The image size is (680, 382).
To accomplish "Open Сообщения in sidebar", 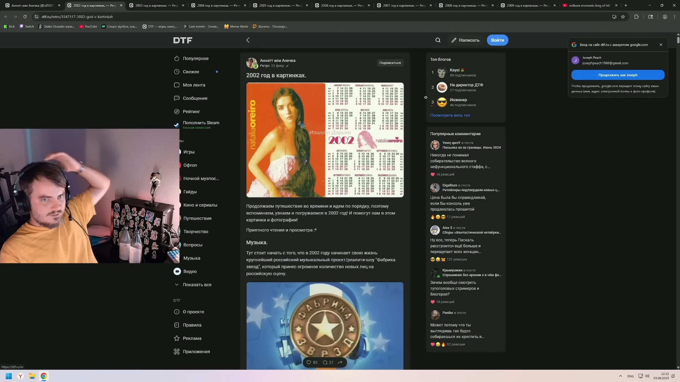I will 195,98.
